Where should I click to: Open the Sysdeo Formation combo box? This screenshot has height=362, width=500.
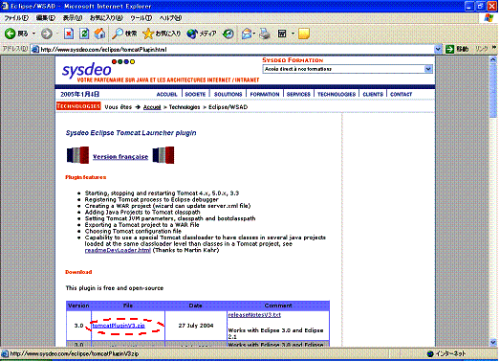click(348, 69)
